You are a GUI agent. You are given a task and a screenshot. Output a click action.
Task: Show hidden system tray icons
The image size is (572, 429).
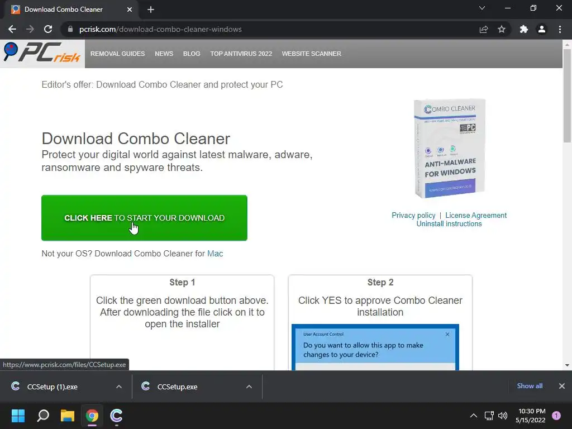coord(474,416)
